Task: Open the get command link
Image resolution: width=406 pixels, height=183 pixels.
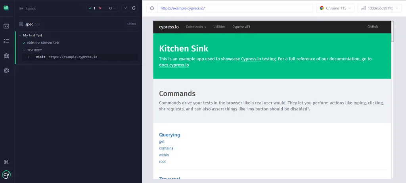Action: pyautogui.click(x=162, y=142)
